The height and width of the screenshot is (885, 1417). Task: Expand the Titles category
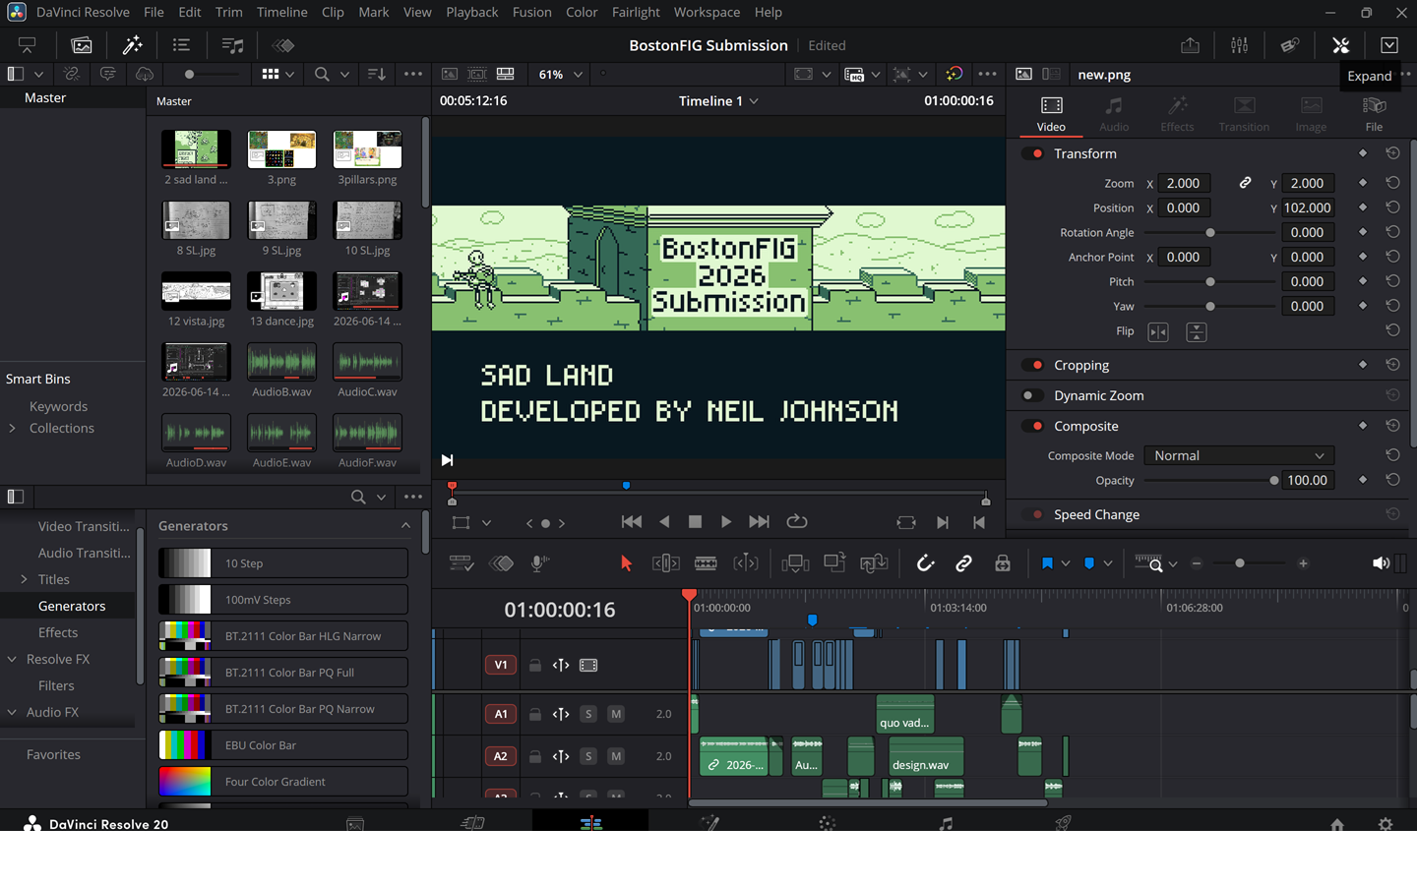pyautogui.click(x=24, y=579)
